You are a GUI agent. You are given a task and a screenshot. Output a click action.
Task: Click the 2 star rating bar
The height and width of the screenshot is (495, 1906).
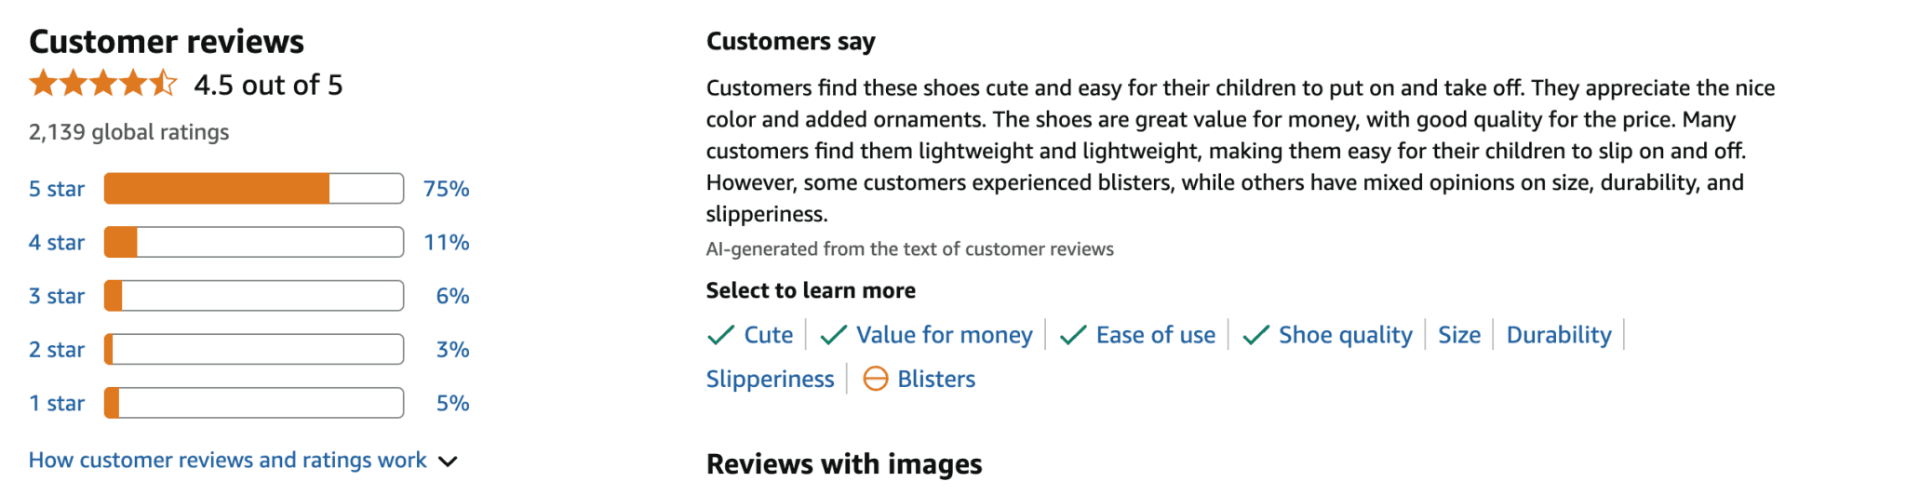(x=254, y=350)
